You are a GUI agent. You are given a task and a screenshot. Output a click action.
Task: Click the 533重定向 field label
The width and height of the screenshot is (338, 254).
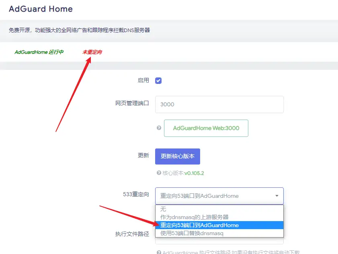click(x=136, y=194)
